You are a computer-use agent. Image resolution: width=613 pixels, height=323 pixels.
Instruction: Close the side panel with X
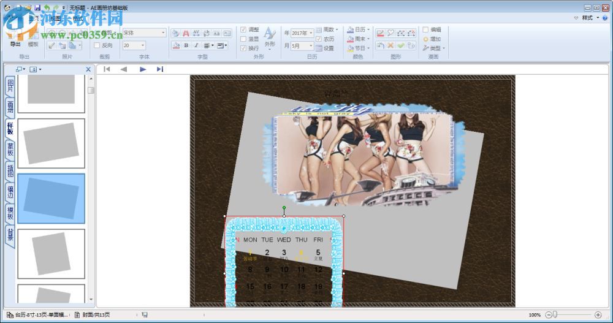pos(88,69)
